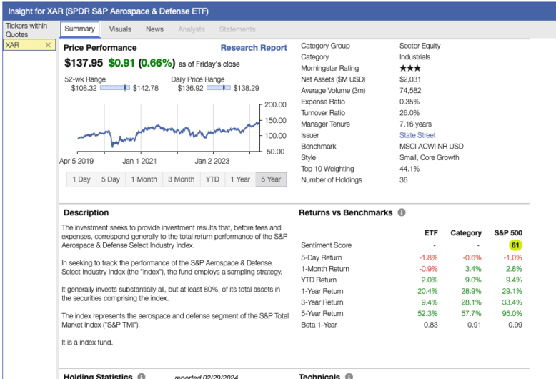Switch to the Summary tab
The width and height of the screenshot is (556, 379).
pos(79,29)
